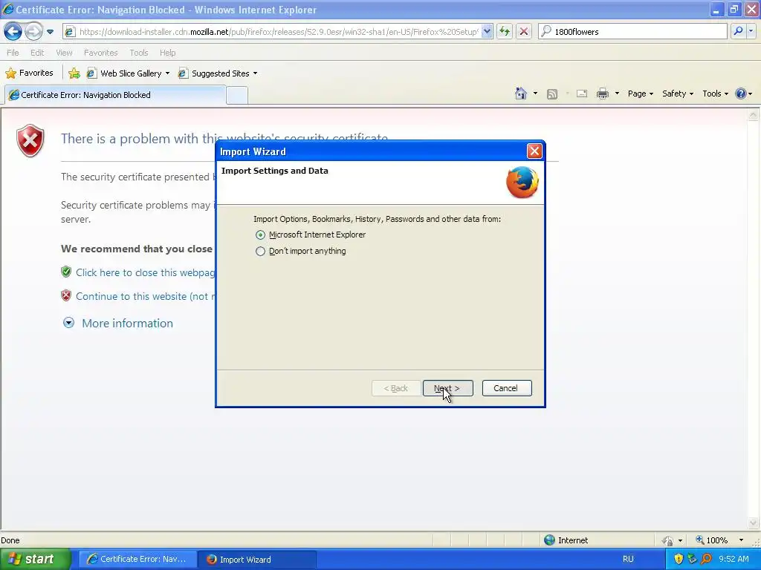Open the Help menu
761x570 pixels.
coord(167,53)
